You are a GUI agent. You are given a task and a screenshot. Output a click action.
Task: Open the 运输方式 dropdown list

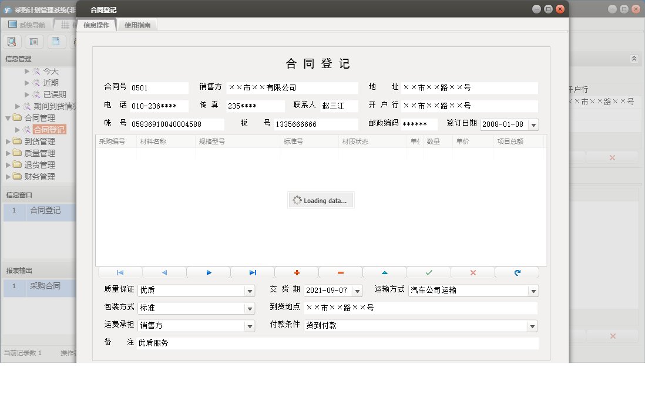[533, 291]
